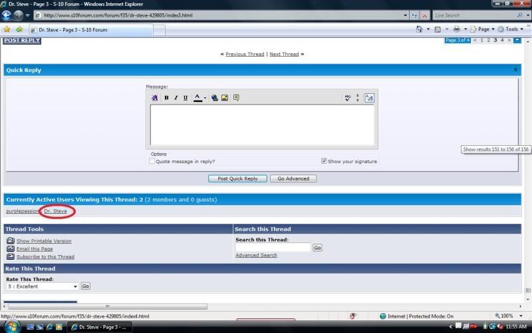532x333 pixels.
Task: Enable Quote message in reply checkbox
Action: coord(152,161)
